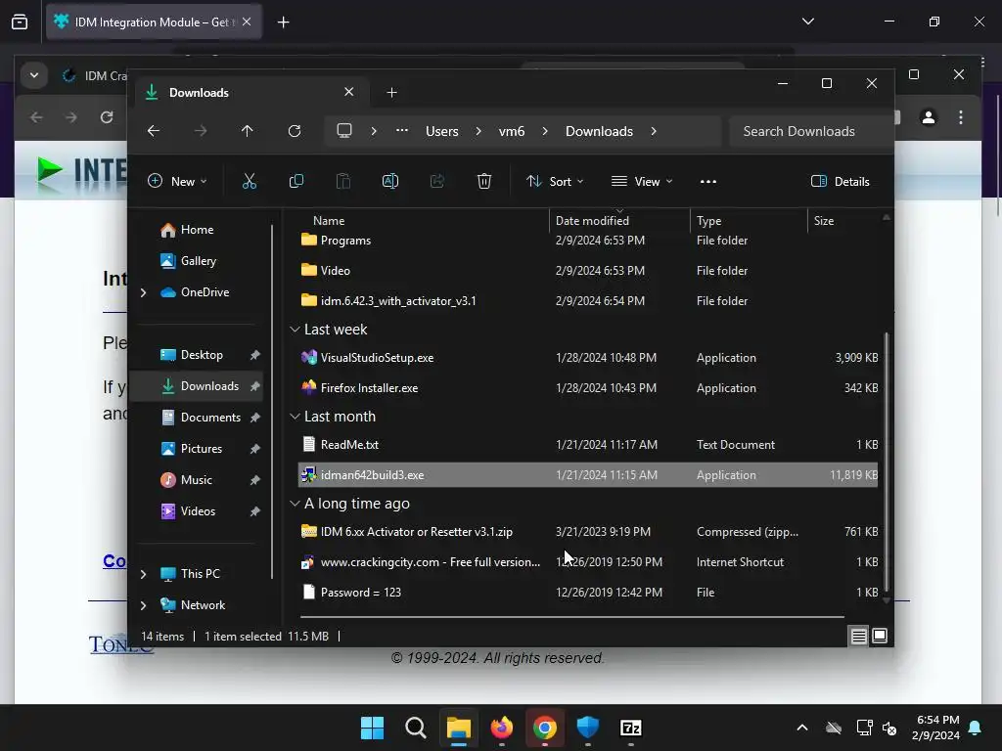Expand Network tree node
Screen dimensions: 1002x751
[143, 605]
